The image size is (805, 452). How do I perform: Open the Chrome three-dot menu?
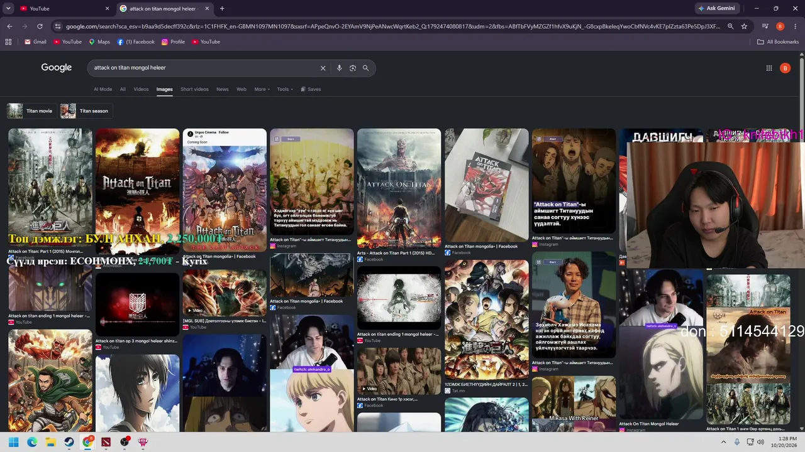click(796, 26)
